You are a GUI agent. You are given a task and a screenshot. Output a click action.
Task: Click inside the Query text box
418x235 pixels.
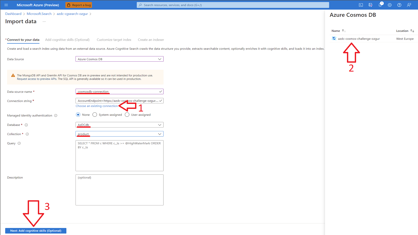[119, 156]
